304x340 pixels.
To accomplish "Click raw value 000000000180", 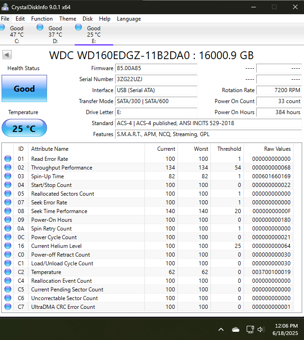I will [x=271, y=219].
